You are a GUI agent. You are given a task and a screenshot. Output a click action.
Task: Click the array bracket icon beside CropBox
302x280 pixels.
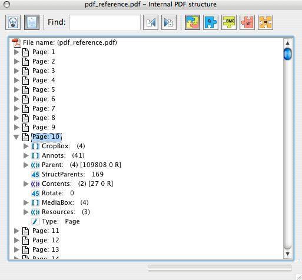(35, 146)
